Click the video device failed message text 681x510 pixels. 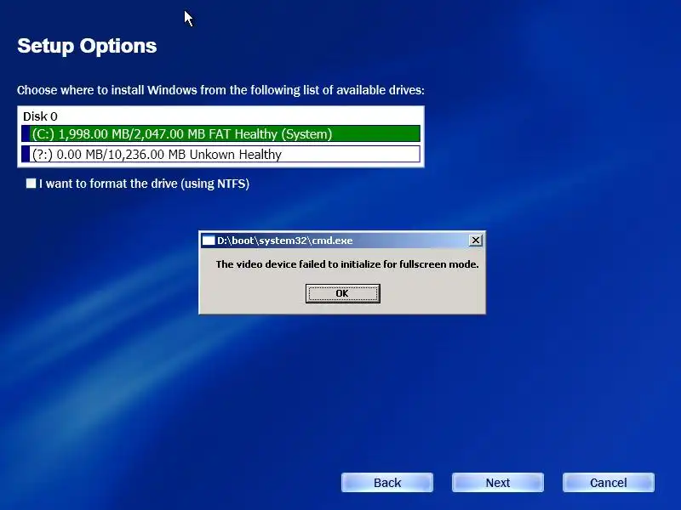tap(347, 264)
